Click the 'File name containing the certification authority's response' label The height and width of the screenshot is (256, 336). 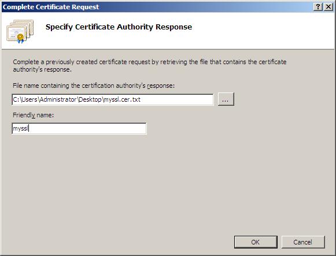(x=94, y=86)
